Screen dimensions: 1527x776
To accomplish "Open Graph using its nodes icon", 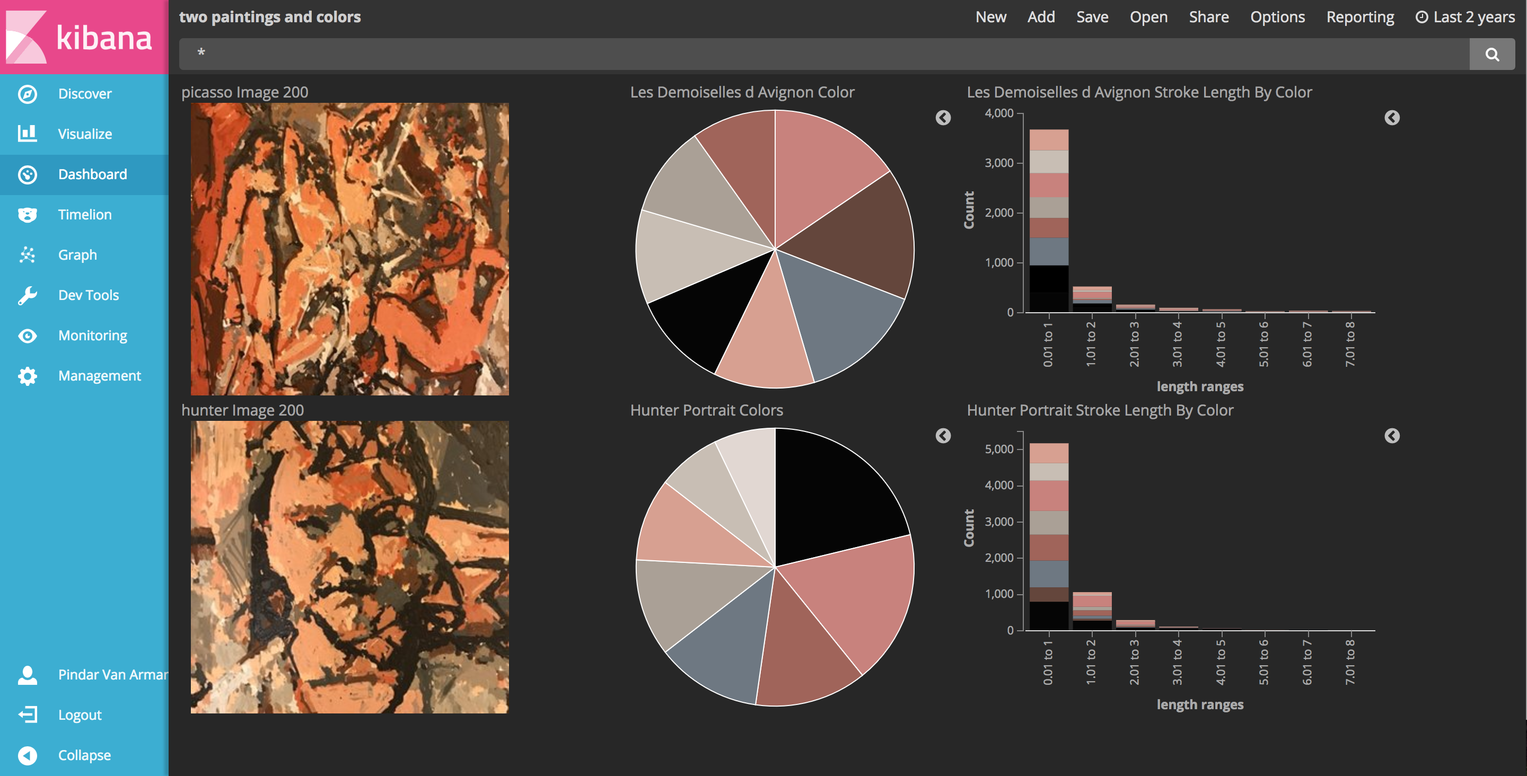I will click(x=27, y=255).
